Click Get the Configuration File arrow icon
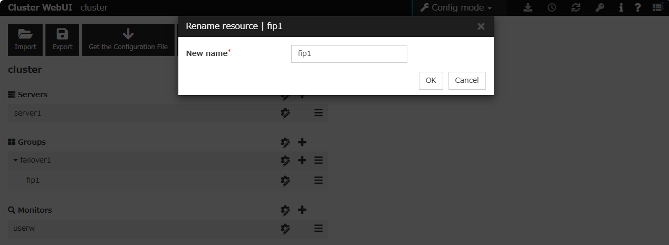 click(x=128, y=34)
